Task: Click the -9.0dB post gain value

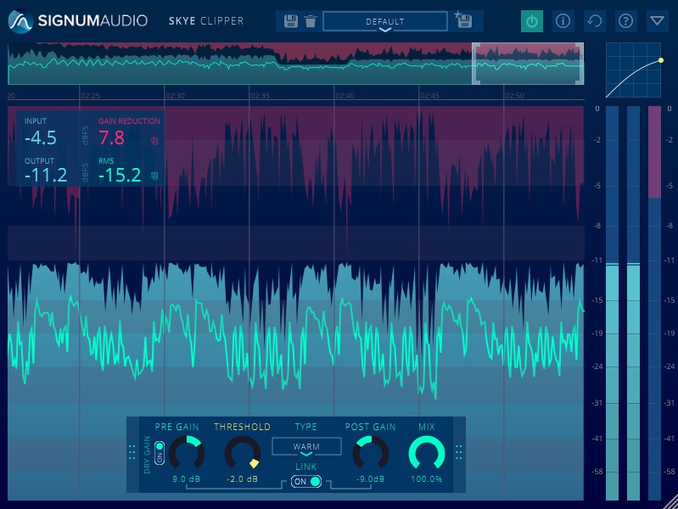Action: pos(371,479)
